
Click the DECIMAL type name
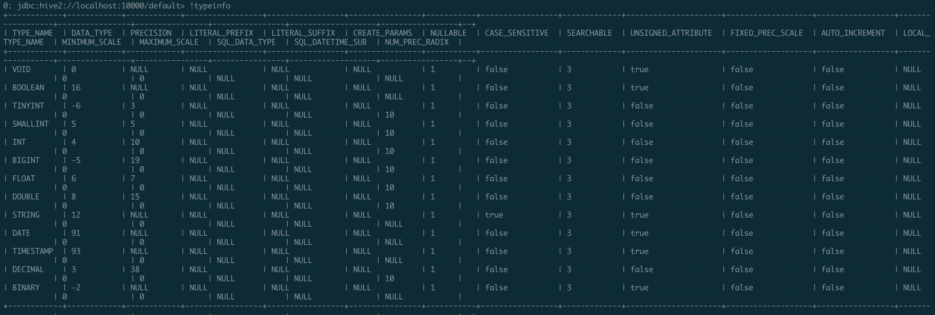tap(28, 269)
